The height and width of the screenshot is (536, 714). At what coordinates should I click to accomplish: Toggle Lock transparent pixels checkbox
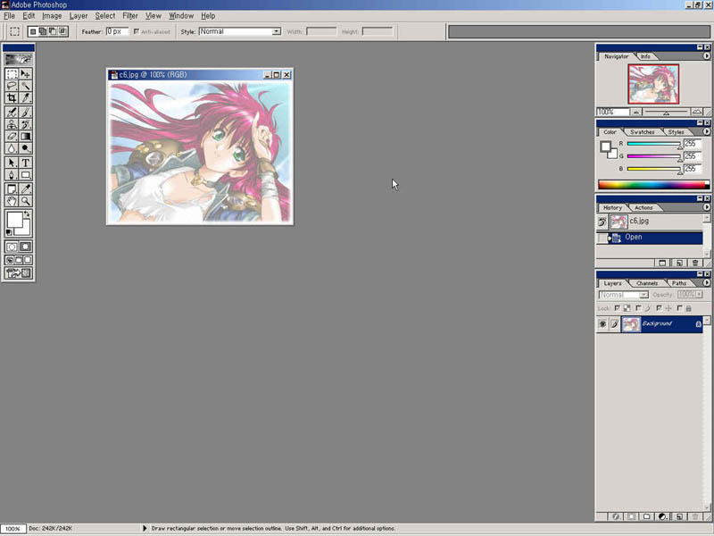click(618, 308)
